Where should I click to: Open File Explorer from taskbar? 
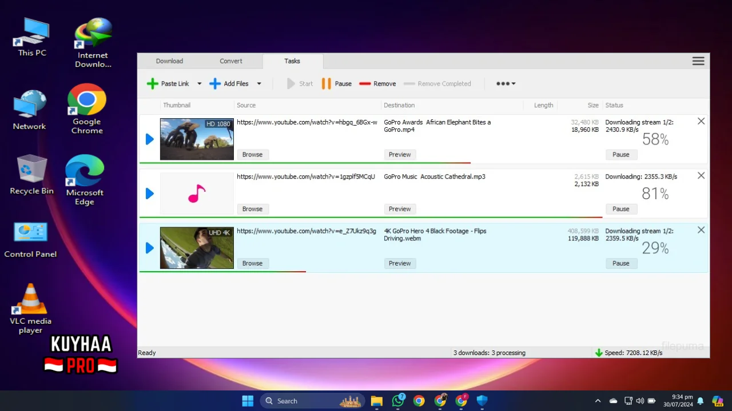(x=376, y=401)
